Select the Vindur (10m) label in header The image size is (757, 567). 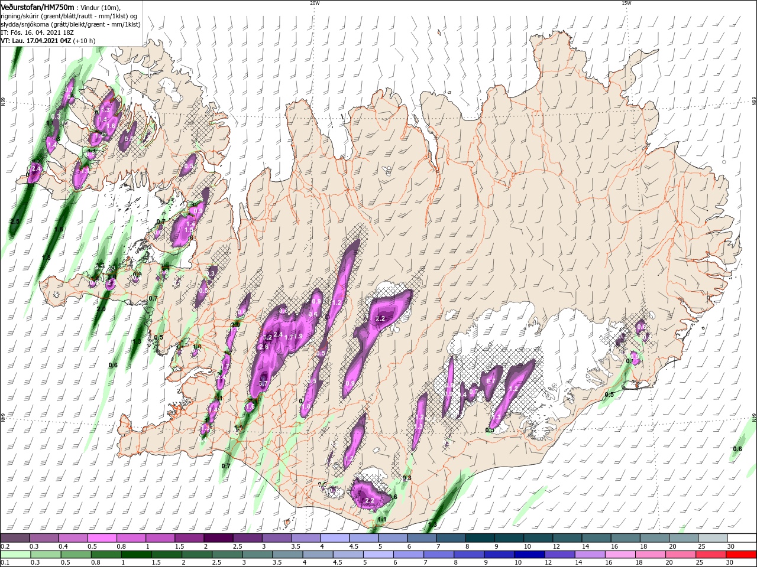101,8
